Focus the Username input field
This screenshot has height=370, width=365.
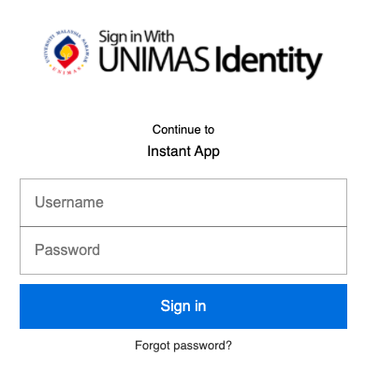[x=183, y=203]
